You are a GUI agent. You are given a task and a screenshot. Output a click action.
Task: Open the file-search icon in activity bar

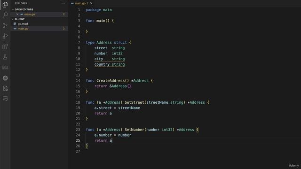(5, 88)
